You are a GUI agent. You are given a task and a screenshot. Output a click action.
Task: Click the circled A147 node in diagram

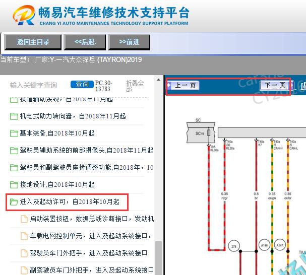[280, 245]
